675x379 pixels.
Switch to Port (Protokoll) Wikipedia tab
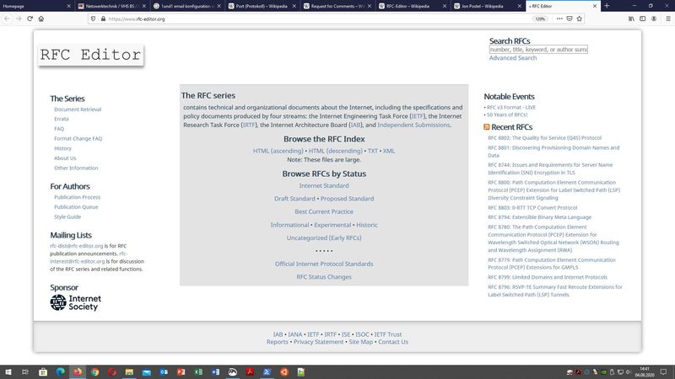(262, 6)
